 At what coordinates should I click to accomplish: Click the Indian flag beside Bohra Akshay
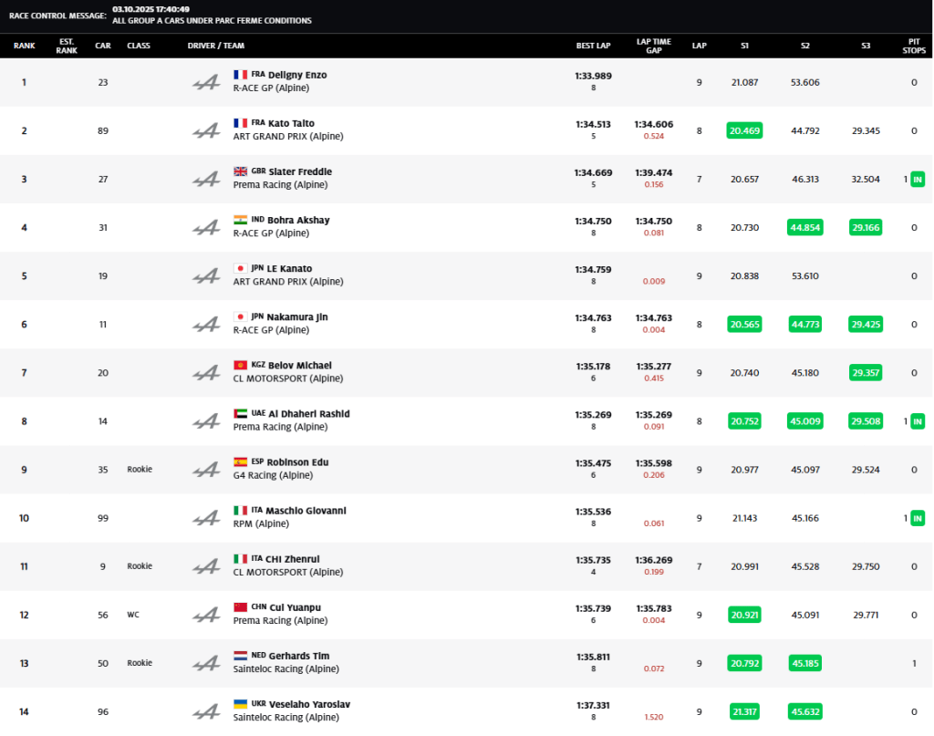(x=240, y=220)
